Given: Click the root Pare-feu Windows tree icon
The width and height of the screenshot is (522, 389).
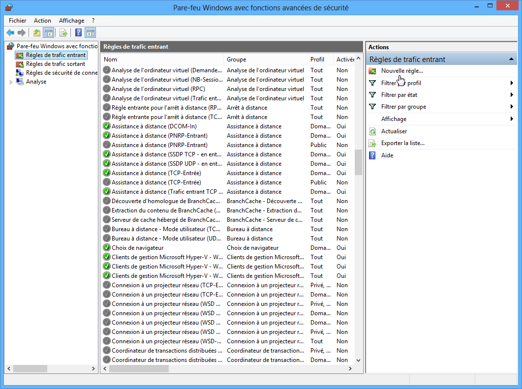Looking at the screenshot, I should [x=11, y=46].
